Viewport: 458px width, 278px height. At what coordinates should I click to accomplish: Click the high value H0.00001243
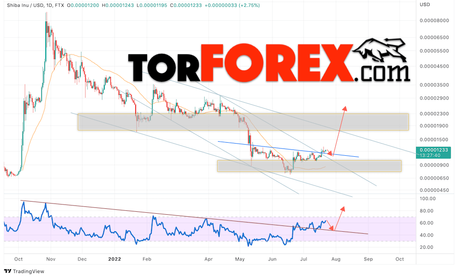(x=118, y=5)
